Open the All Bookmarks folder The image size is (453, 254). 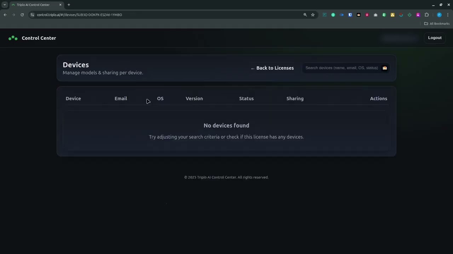437,24
